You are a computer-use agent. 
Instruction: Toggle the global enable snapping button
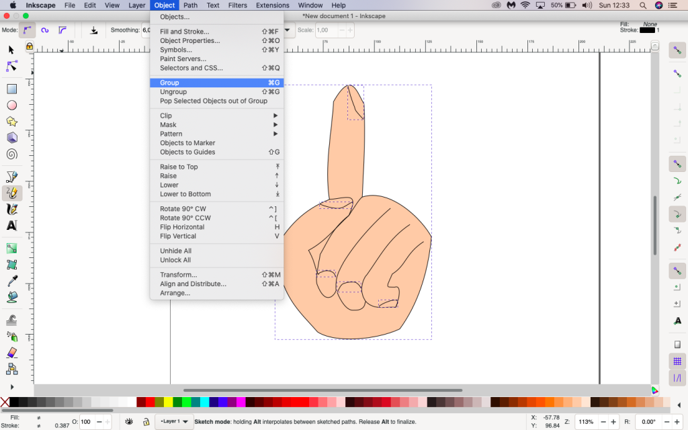[677, 50]
